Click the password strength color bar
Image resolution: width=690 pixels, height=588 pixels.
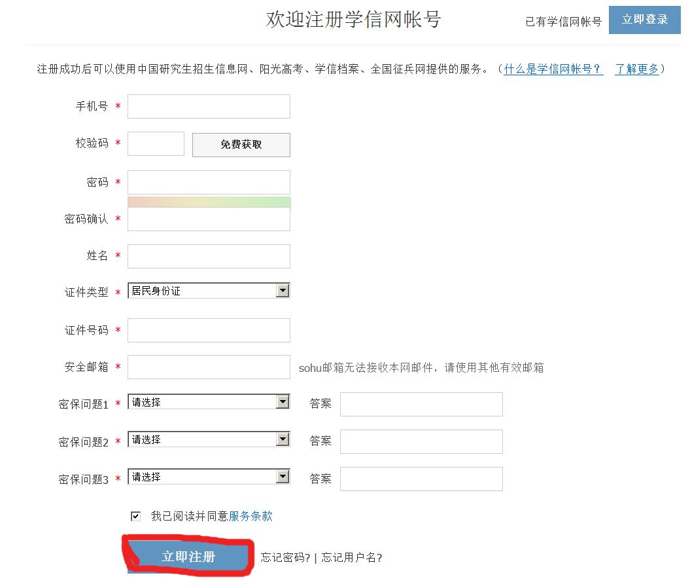click(x=209, y=201)
